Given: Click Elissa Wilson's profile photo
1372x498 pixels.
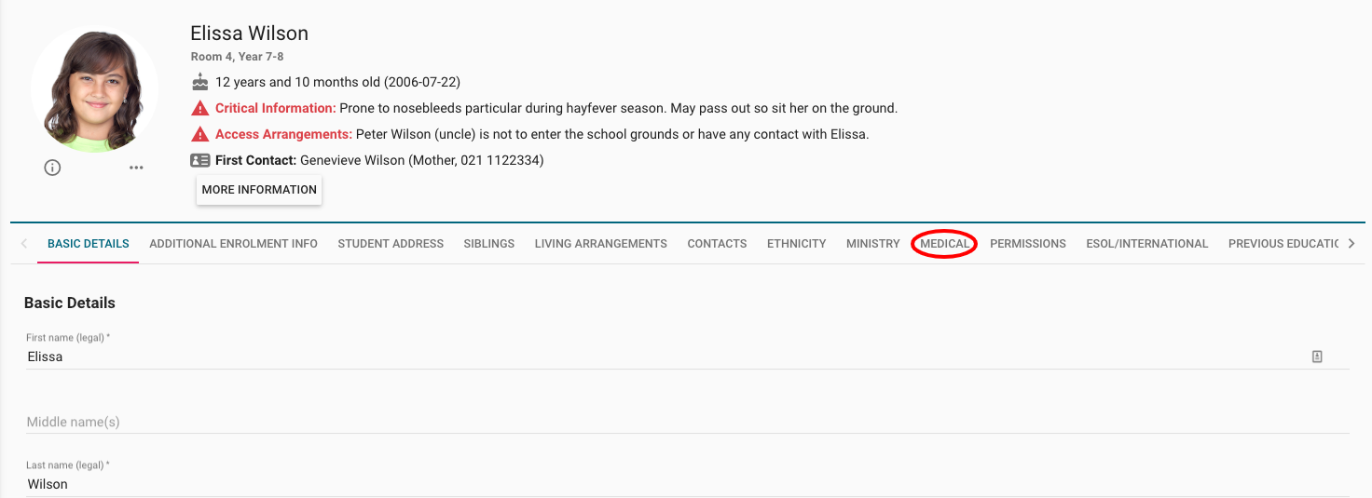Looking at the screenshot, I should pyautogui.click(x=94, y=89).
